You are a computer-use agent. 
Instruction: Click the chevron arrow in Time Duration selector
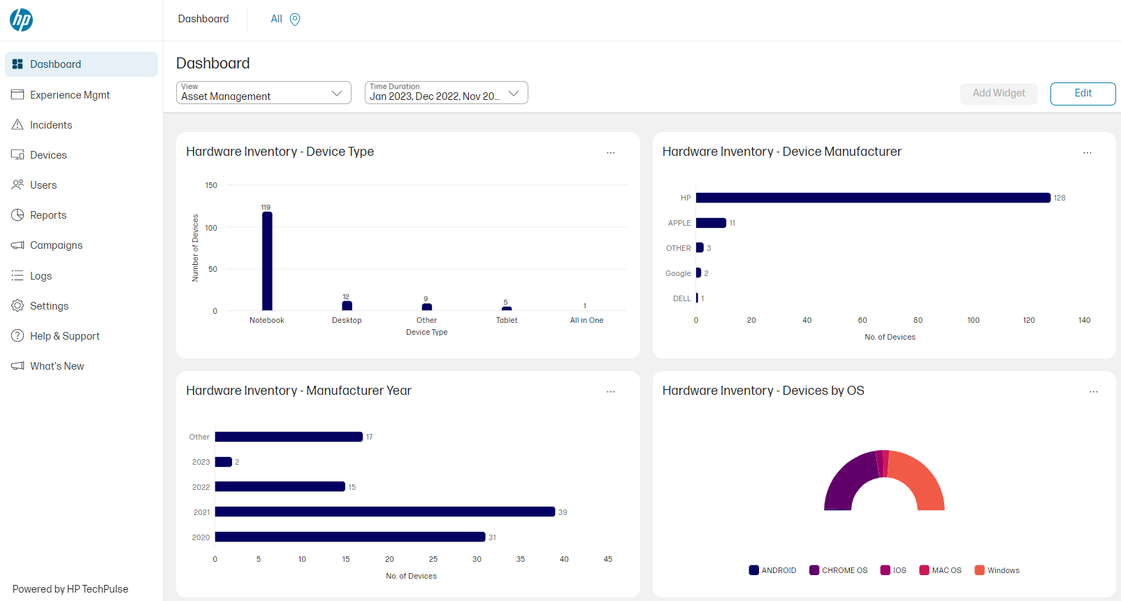coord(514,93)
